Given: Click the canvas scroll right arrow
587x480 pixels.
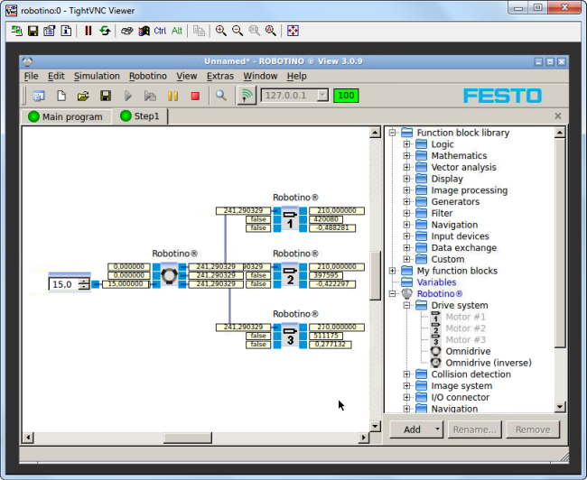Looking at the screenshot, I should click(x=363, y=438).
